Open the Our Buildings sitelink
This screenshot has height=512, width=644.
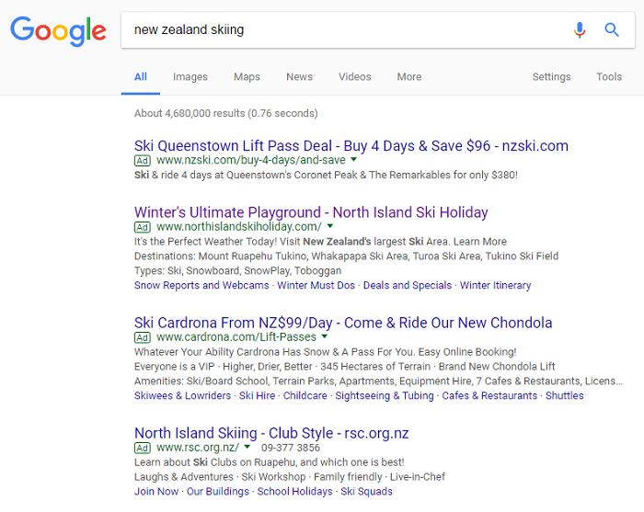[218, 491]
